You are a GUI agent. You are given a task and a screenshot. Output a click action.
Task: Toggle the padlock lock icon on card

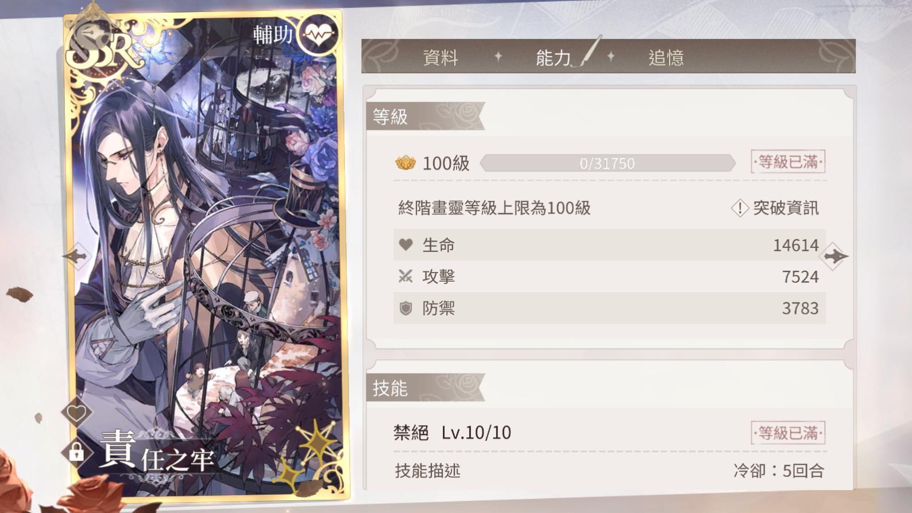[x=76, y=452]
